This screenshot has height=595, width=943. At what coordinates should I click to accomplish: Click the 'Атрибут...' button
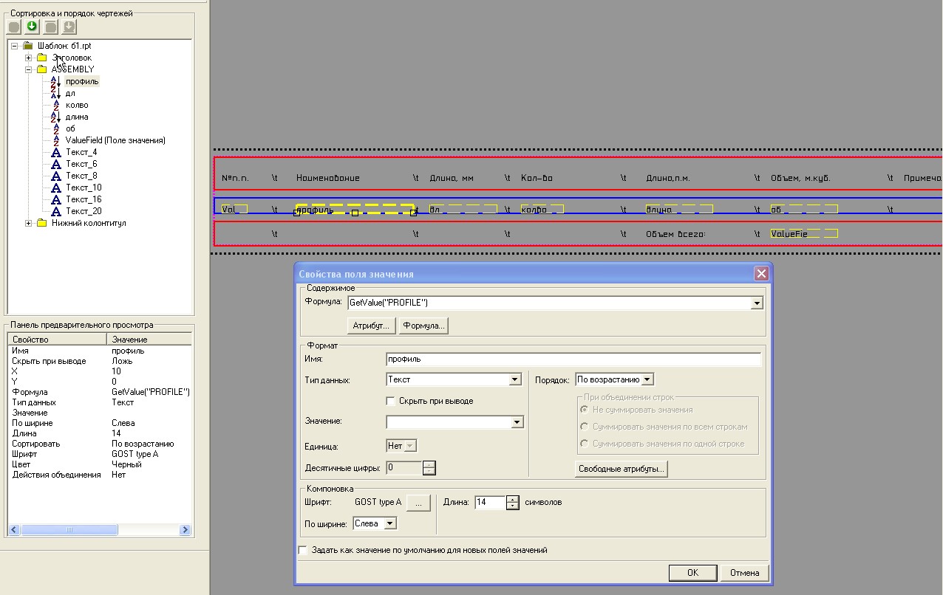[x=370, y=326]
